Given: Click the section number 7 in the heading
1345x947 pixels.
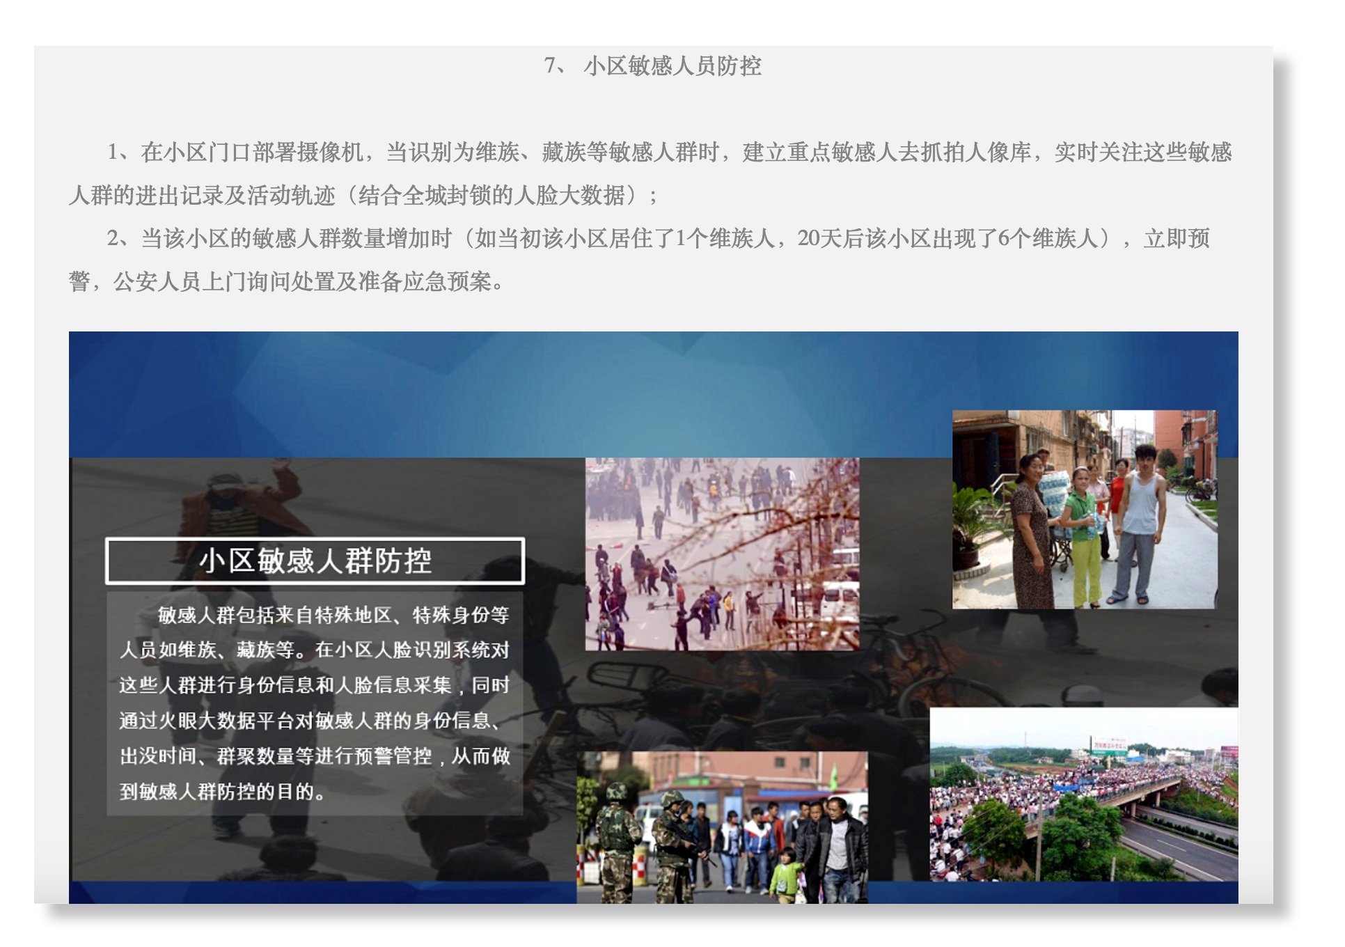Looking at the screenshot, I should tap(550, 65).
